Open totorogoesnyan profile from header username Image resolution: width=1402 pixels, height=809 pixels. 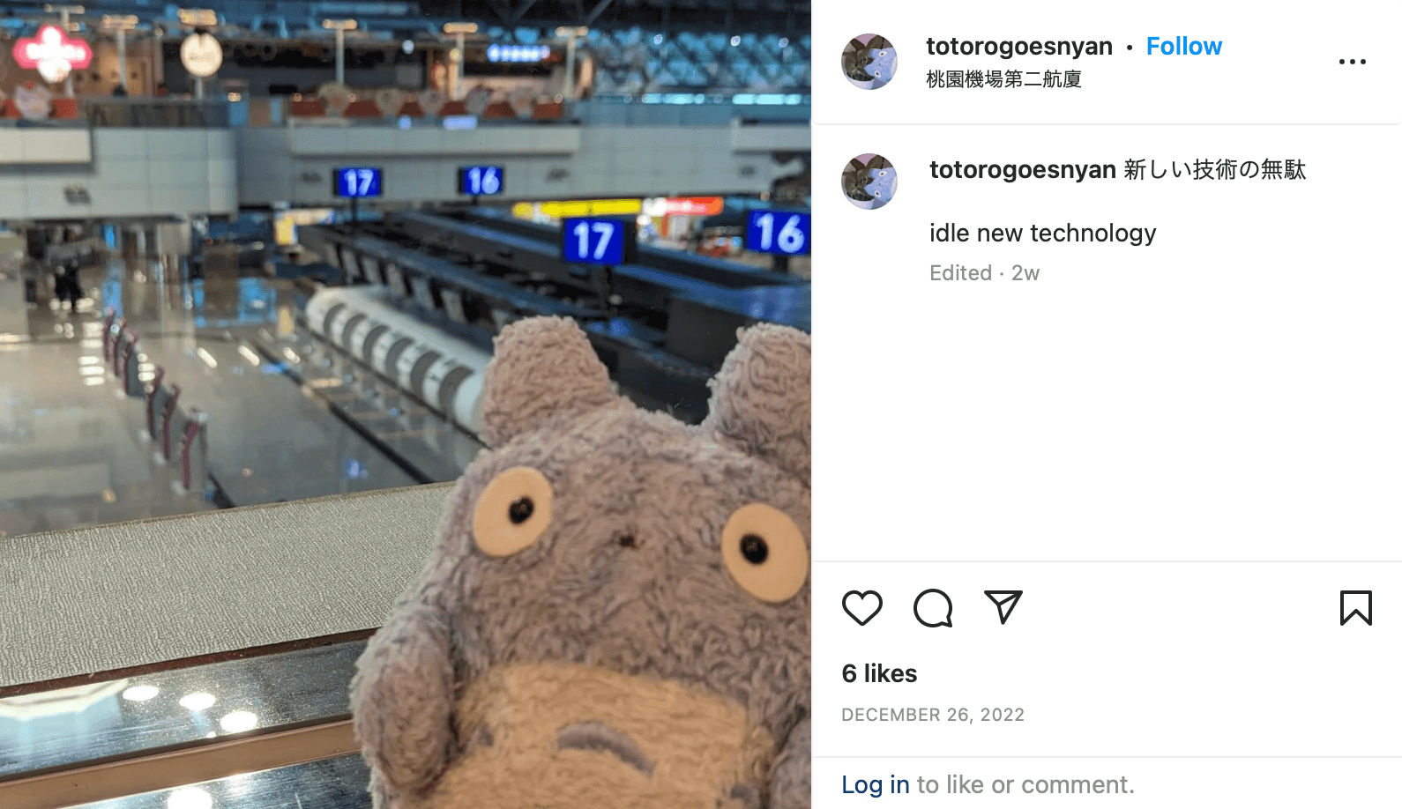1018,46
